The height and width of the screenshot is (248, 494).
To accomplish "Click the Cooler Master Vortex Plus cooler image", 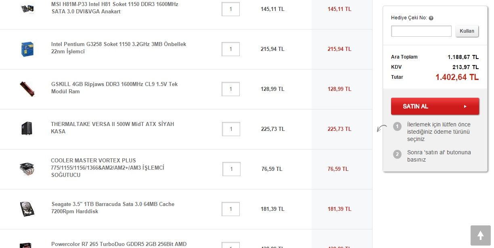I will point(27,169).
